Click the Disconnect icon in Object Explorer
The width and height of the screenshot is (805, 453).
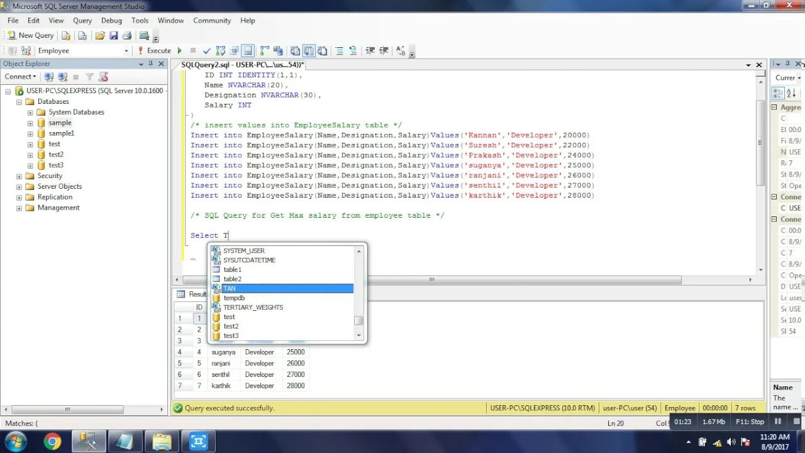[x=62, y=77]
